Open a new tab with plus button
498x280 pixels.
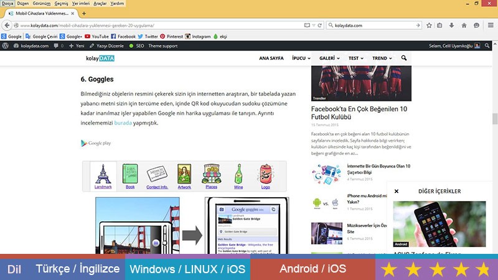click(x=84, y=13)
